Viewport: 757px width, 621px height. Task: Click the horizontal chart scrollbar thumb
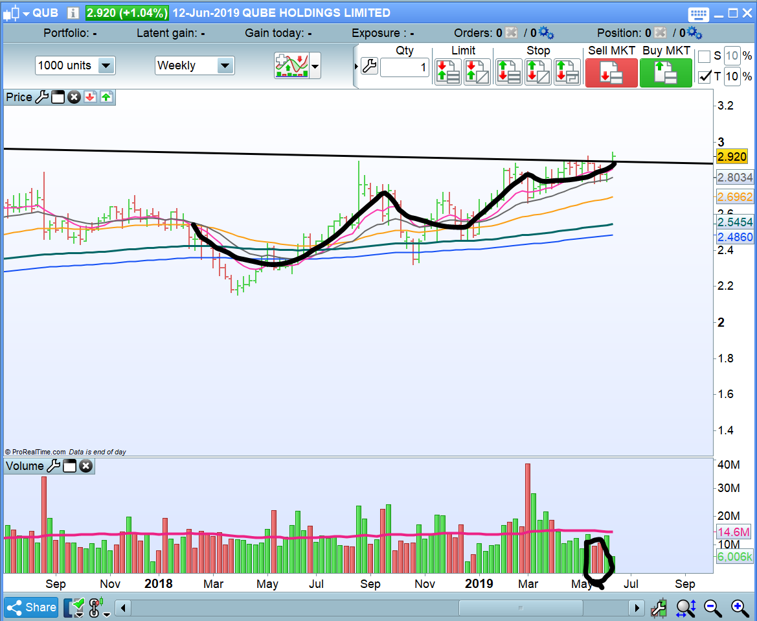pyautogui.click(x=521, y=607)
